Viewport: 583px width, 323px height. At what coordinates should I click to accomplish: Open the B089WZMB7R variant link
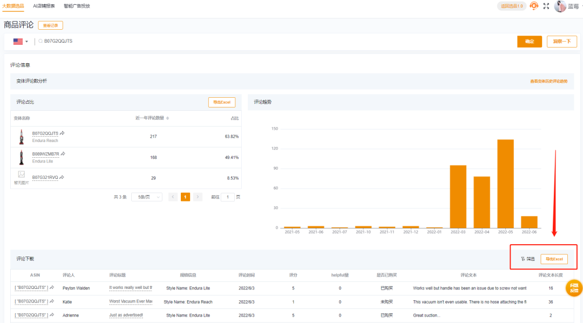click(45, 154)
